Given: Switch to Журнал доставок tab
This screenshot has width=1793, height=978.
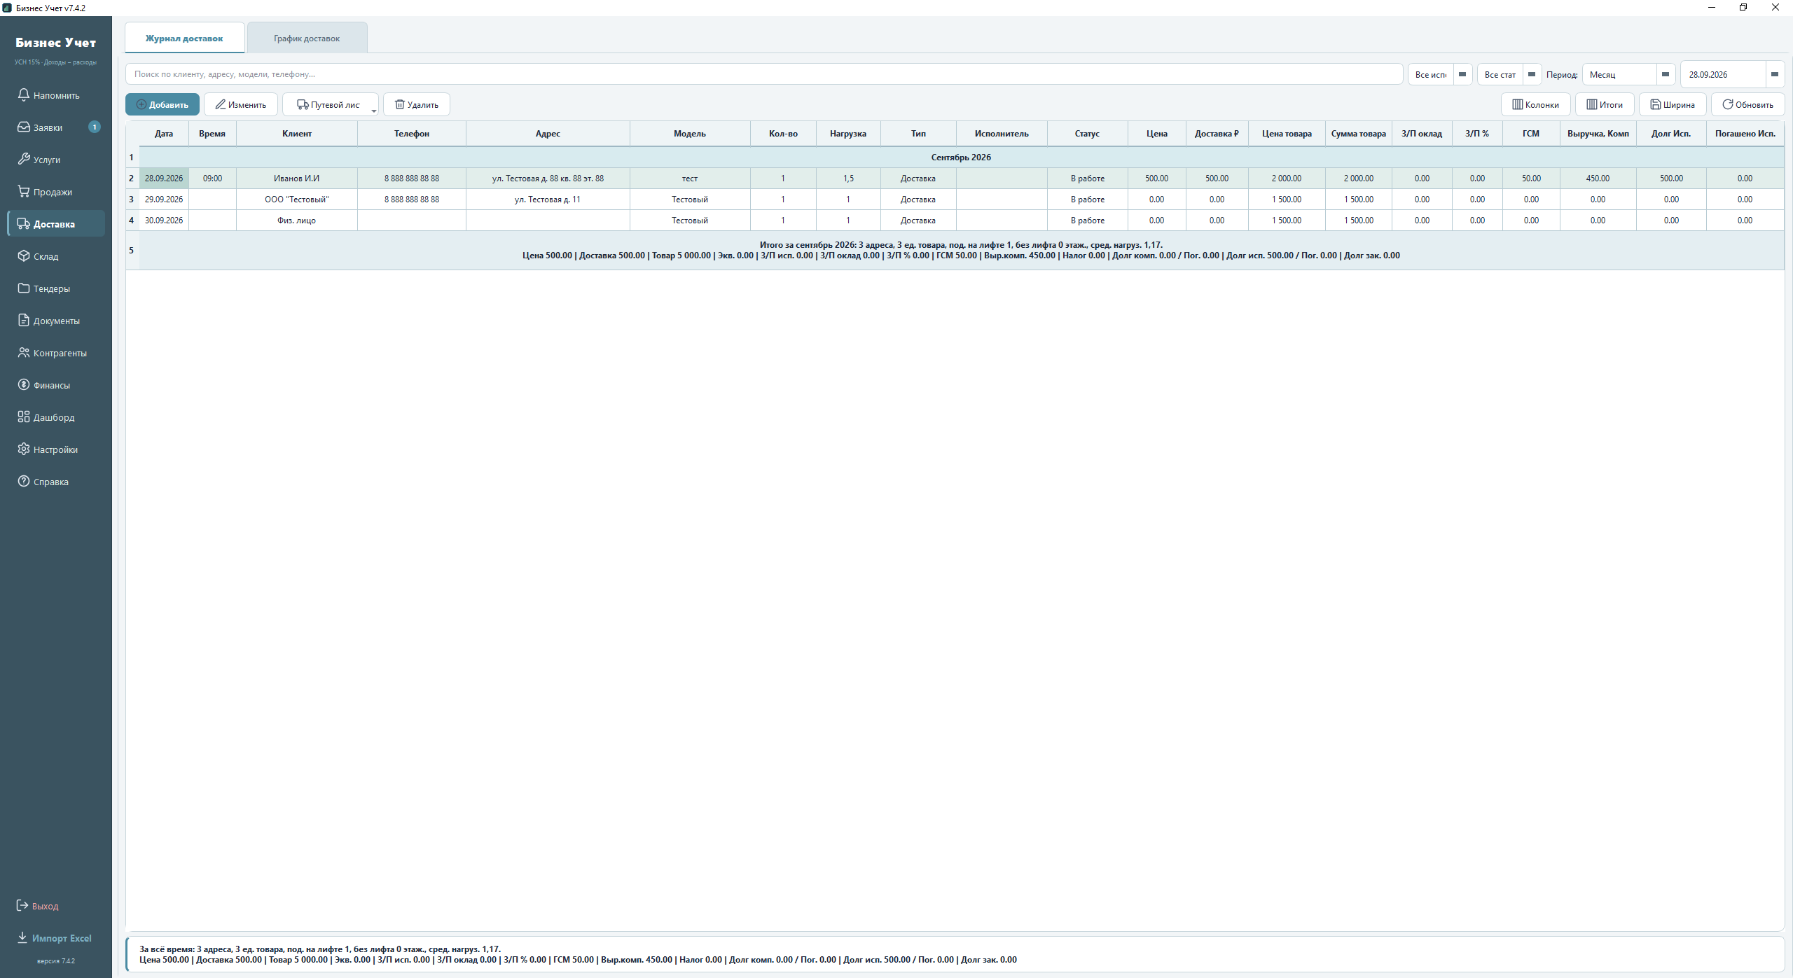Looking at the screenshot, I should click(x=185, y=38).
